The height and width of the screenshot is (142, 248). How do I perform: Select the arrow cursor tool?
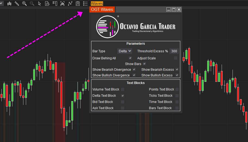(39, 4)
